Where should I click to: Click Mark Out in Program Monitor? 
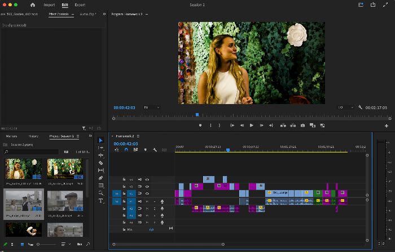tap(220, 125)
